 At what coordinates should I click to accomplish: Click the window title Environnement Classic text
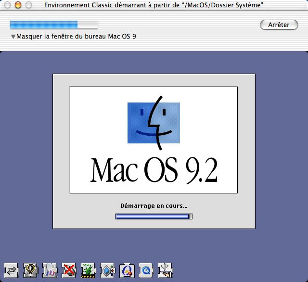tap(154, 5)
